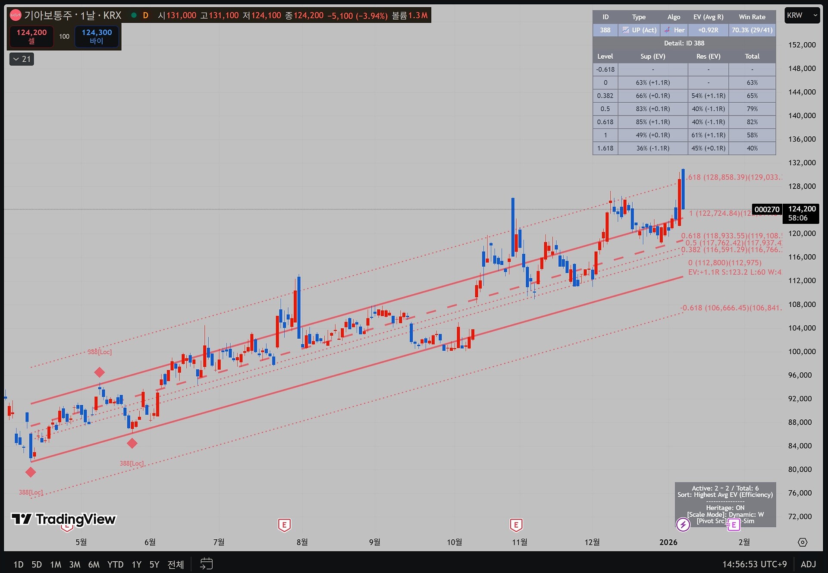Open the go-to-date calendar icon

point(207,564)
